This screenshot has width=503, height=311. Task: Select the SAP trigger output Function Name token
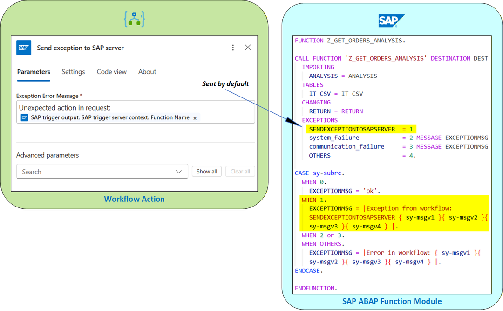110,117
